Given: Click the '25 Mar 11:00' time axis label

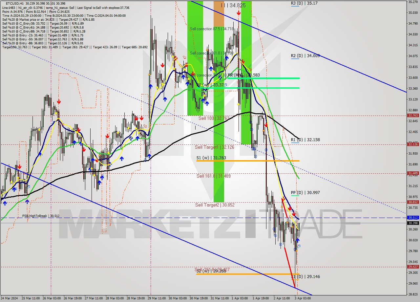Looking at the screenshot, I should [31, 299].
